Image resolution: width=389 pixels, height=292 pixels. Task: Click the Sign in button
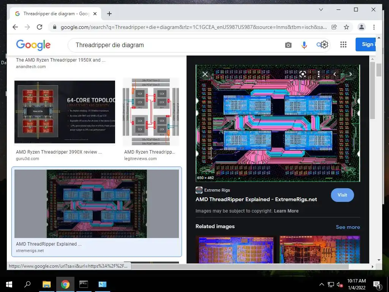(x=366, y=44)
